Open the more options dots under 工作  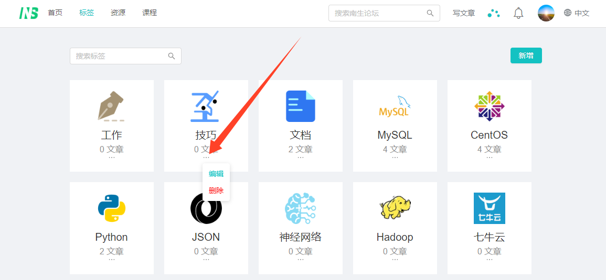[111, 157]
